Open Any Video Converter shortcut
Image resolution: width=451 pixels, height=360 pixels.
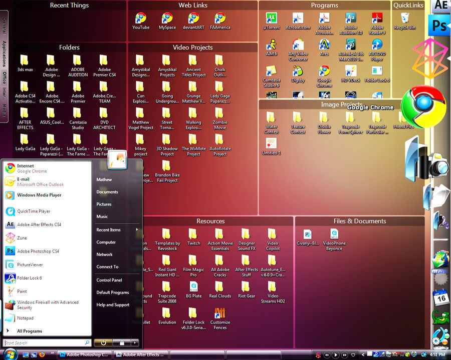pos(298,50)
